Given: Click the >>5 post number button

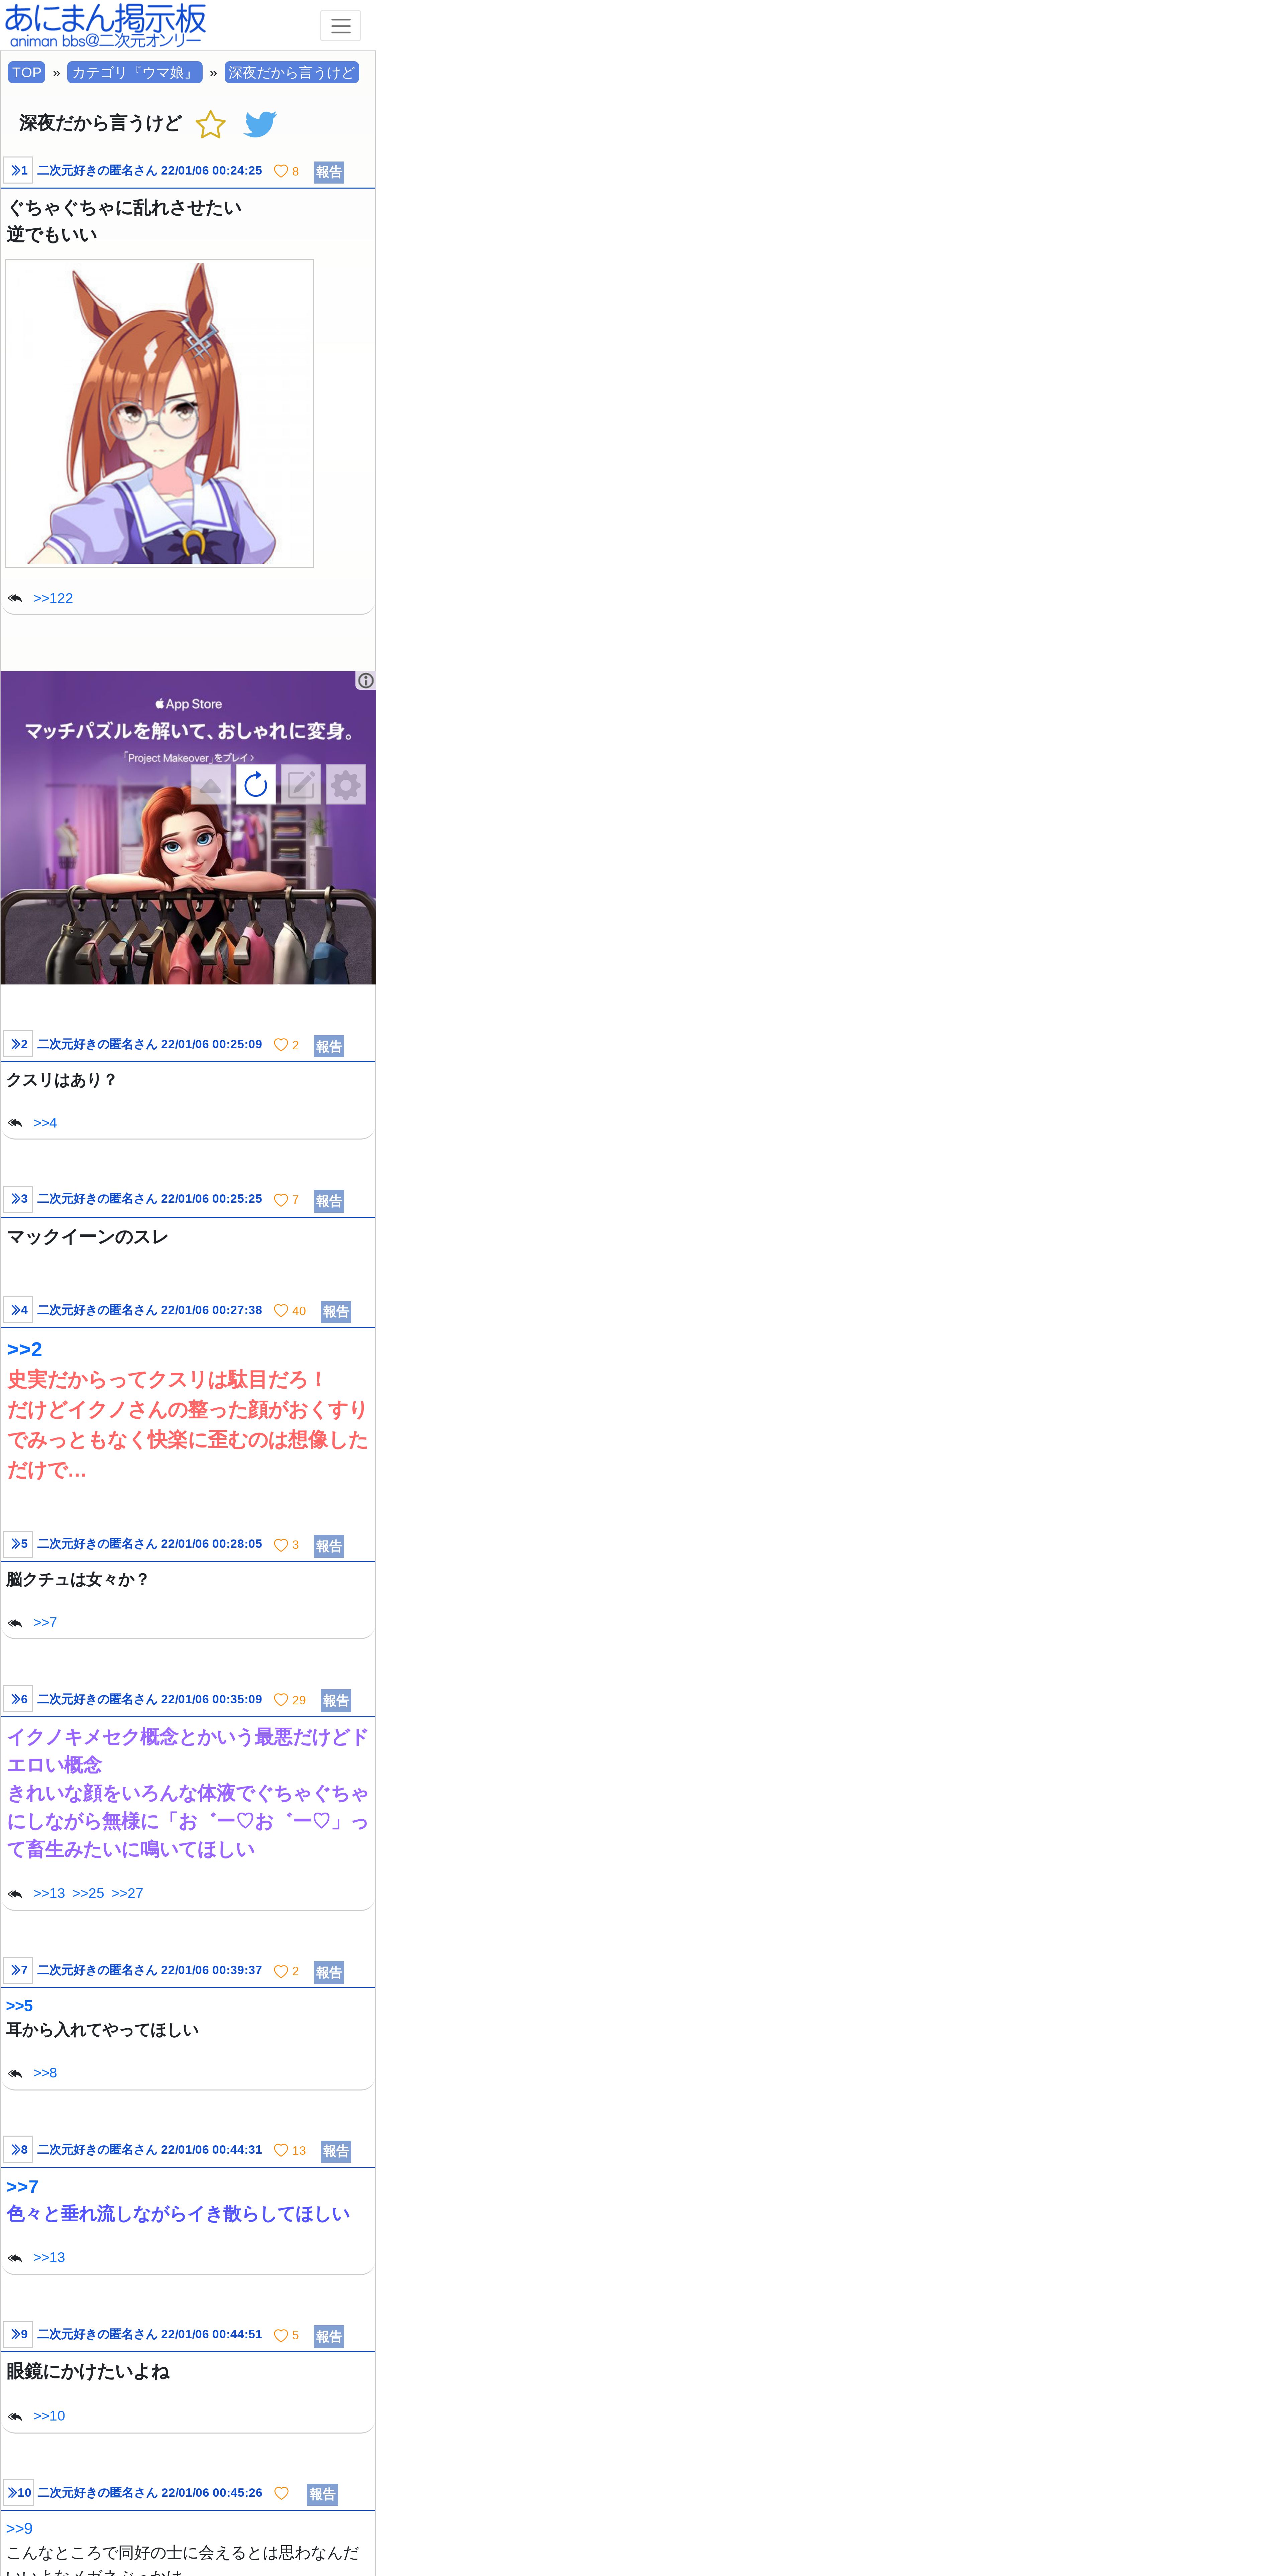Looking at the screenshot, I should click(x=18, y=1544).
